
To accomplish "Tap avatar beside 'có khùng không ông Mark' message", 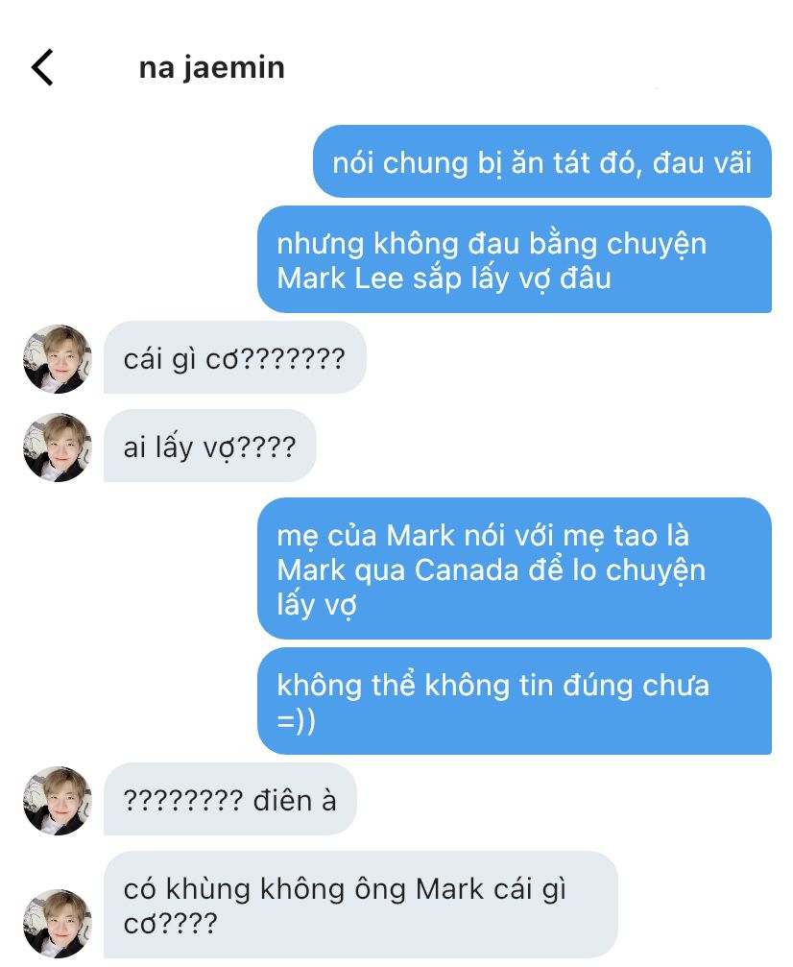I will click(58, 923).
